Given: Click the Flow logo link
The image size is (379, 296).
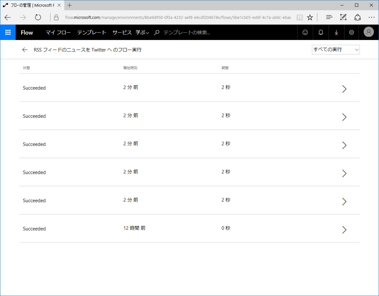Looking at the screenshot, I should tap(27, 32).
